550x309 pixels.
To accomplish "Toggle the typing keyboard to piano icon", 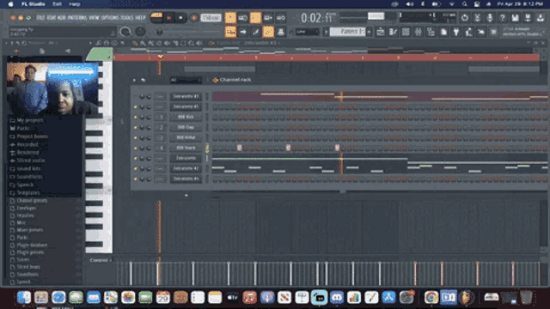I will tap(230, 32).
